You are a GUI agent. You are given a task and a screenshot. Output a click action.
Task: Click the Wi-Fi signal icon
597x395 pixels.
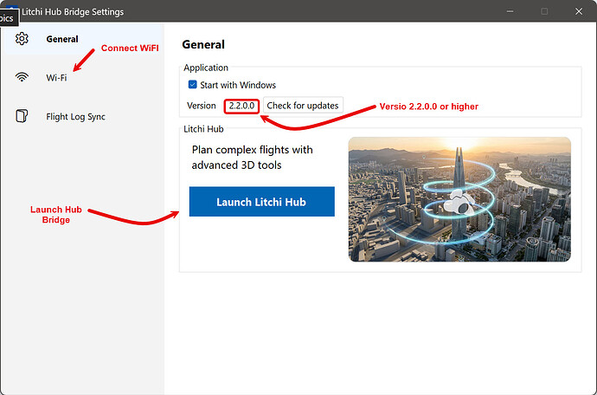click(22, 77)
